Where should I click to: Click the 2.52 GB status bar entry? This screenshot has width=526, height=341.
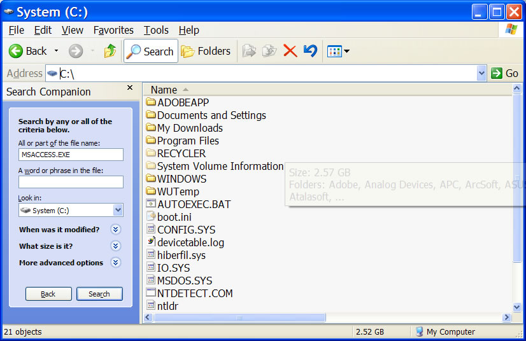pos(370,331)
